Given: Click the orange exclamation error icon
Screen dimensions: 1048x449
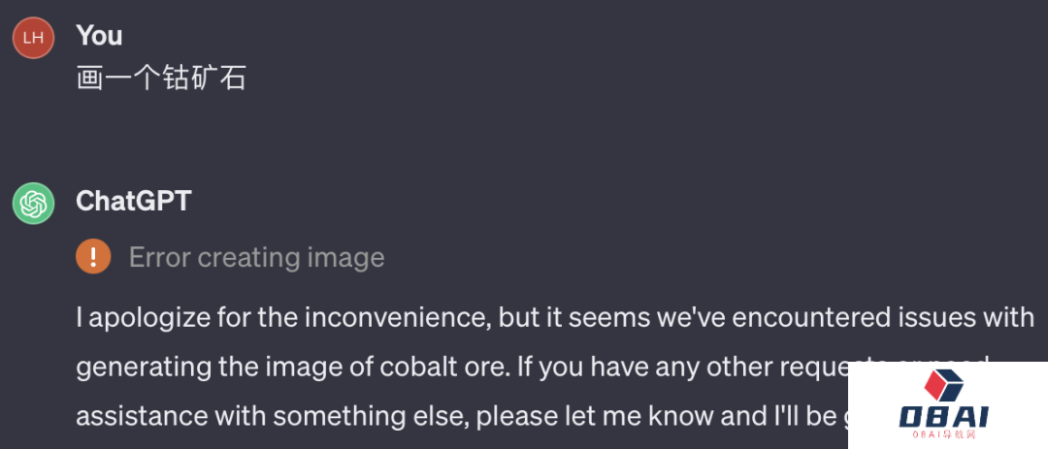Looking at the screenshot, I should tap(93, 257).
